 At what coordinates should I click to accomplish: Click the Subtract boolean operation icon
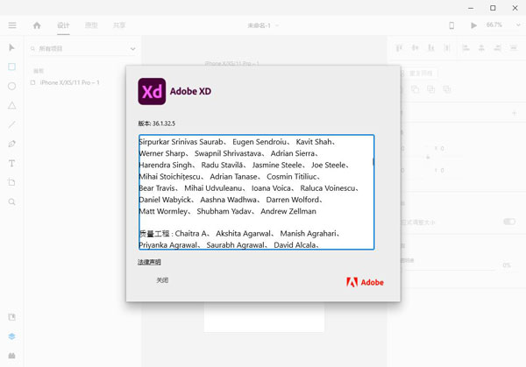(x=415, y=89)
